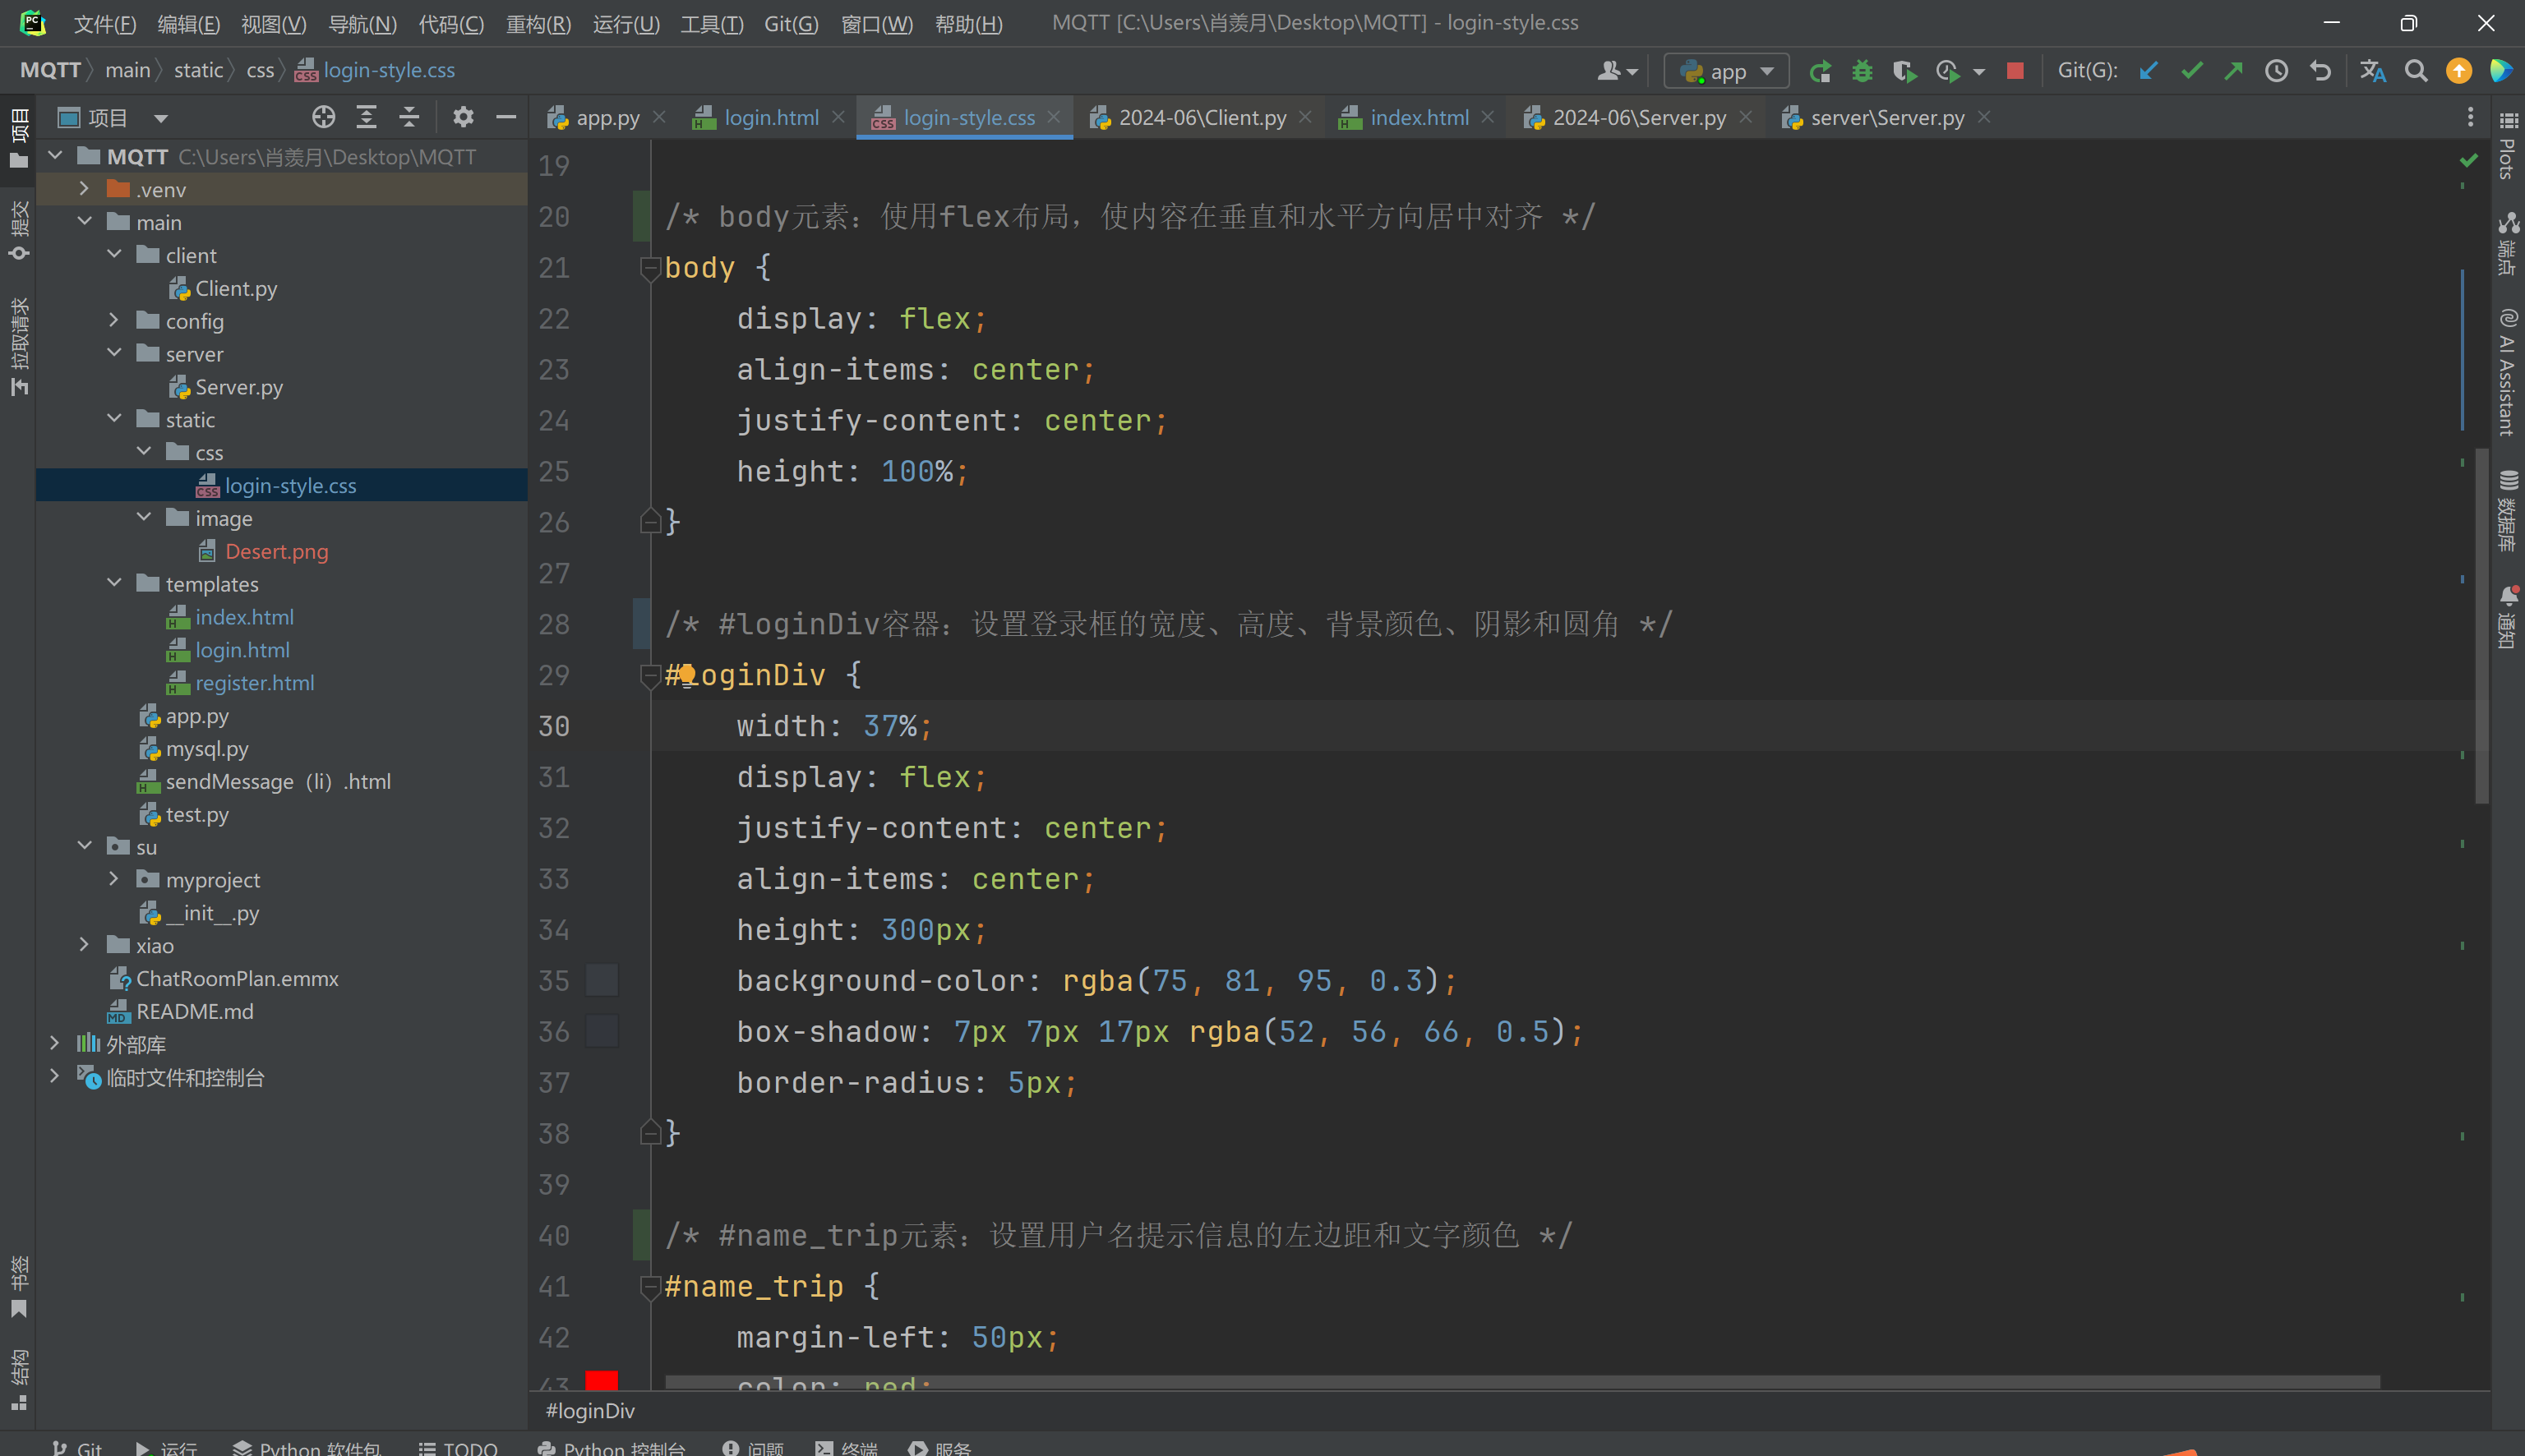Open the 重构(R) refactor menu
This screenshot has height=1456, width=2525.
538,23
